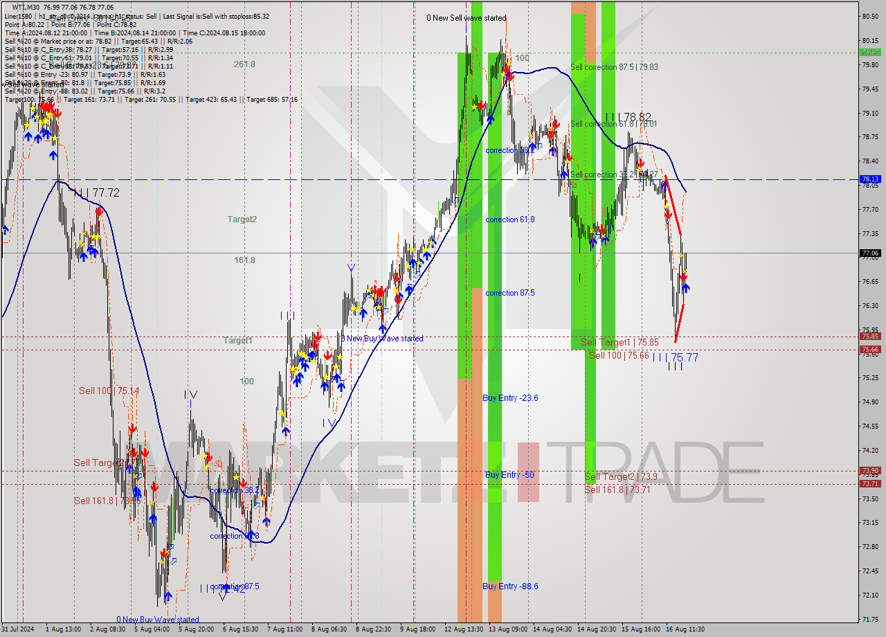886x637 pixels.
Task: Click the '| | | 77.72' wave label
Action: pyautogui.click(x=96, y=192)
